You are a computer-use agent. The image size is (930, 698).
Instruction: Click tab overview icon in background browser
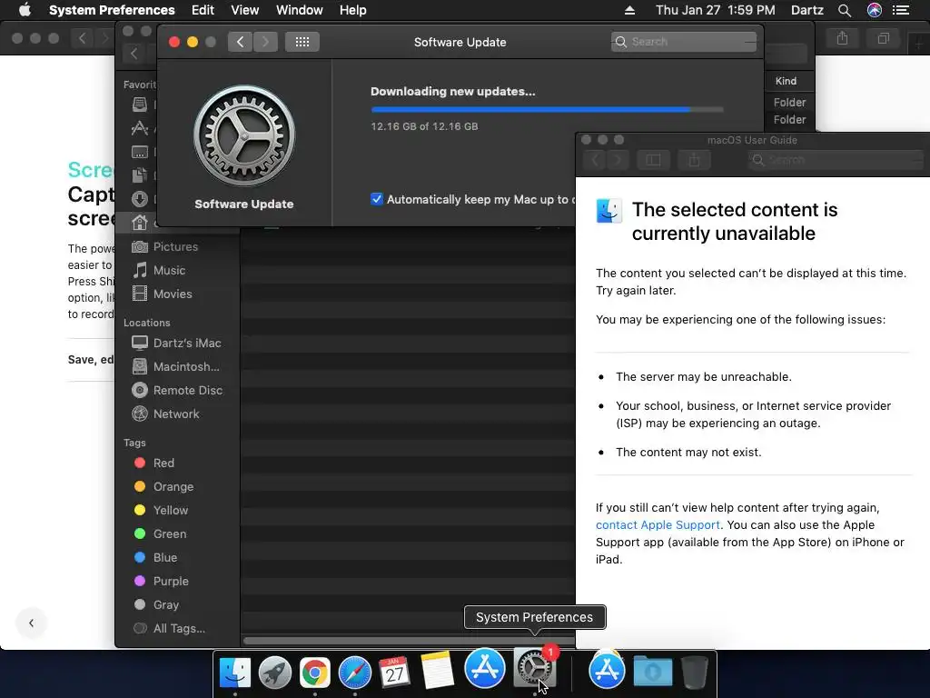coord(883,38)
